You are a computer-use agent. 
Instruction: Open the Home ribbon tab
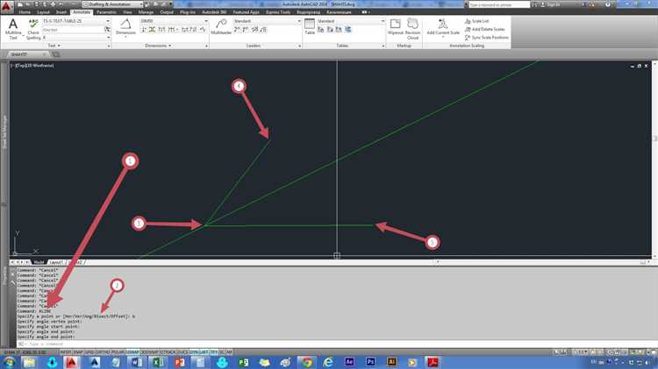(25, 12)
